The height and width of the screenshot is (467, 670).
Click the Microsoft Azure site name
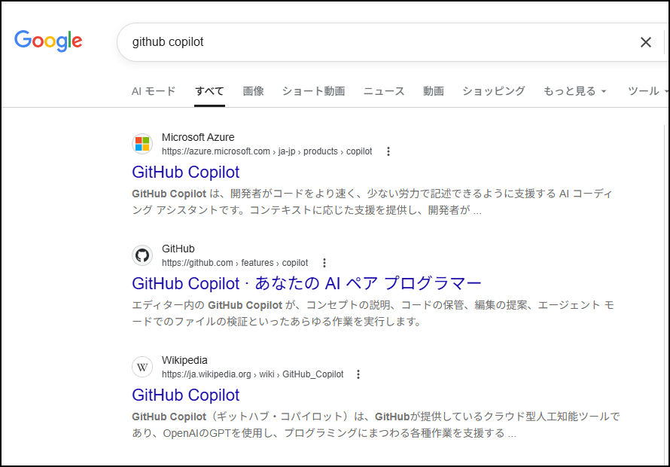pyautogui.click(x=198, y=137)
